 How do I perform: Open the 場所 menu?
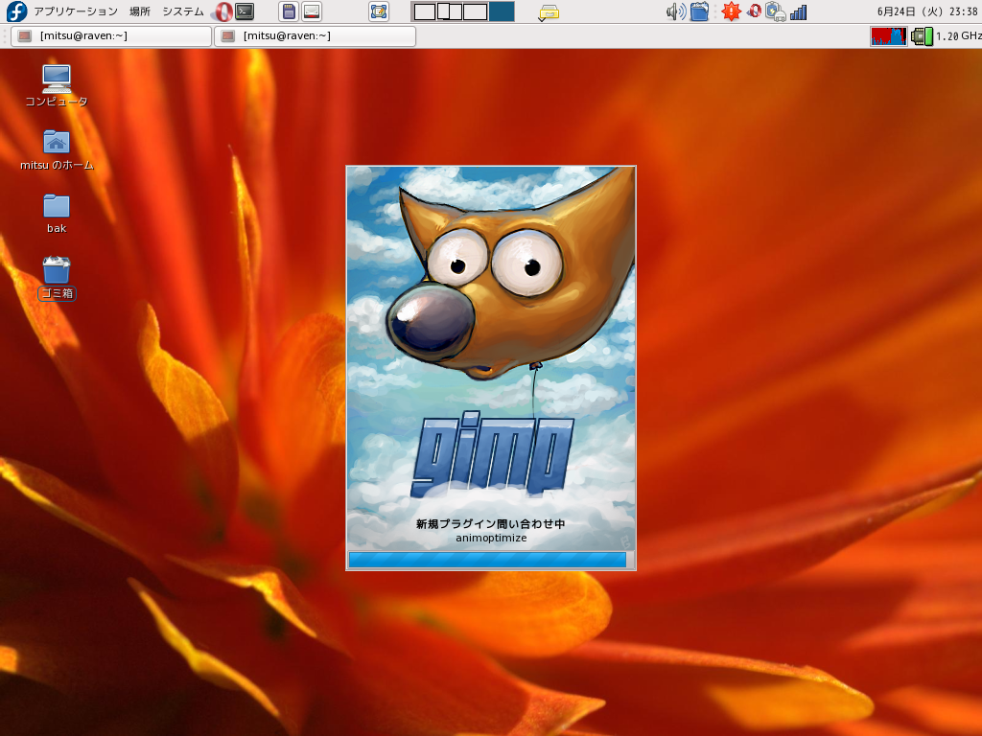[140, 11]
